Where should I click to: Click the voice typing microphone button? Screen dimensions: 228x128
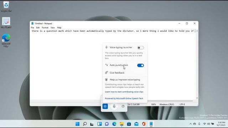point(114,106)
